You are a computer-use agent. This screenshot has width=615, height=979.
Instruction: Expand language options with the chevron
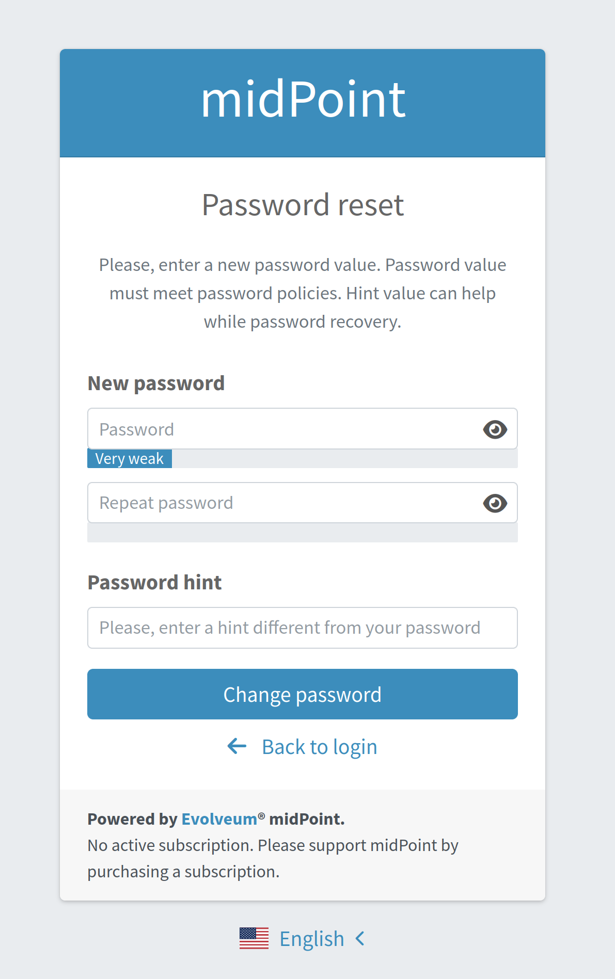[x=360, y=939]
